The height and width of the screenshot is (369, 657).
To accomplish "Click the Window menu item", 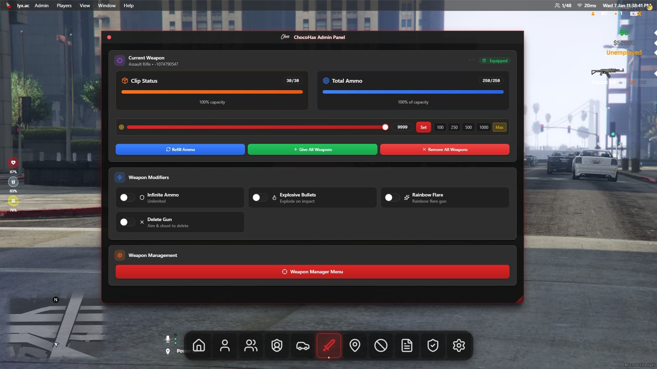I will coord(107,5).
